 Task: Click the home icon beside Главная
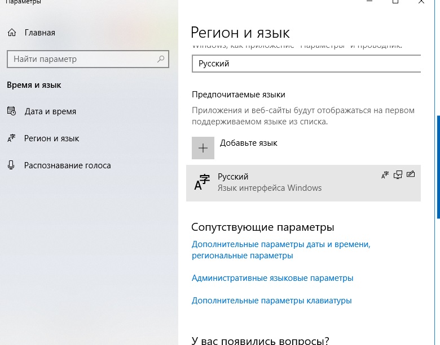(x=12, y=33)
